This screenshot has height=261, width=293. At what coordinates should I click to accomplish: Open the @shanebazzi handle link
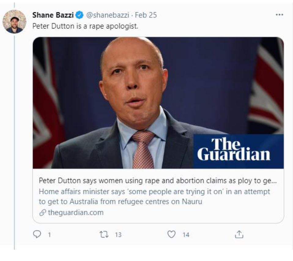click(x=108, y=15)
